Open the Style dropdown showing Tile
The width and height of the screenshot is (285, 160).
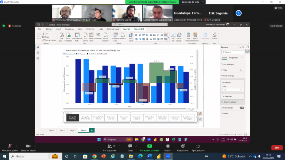232,90
